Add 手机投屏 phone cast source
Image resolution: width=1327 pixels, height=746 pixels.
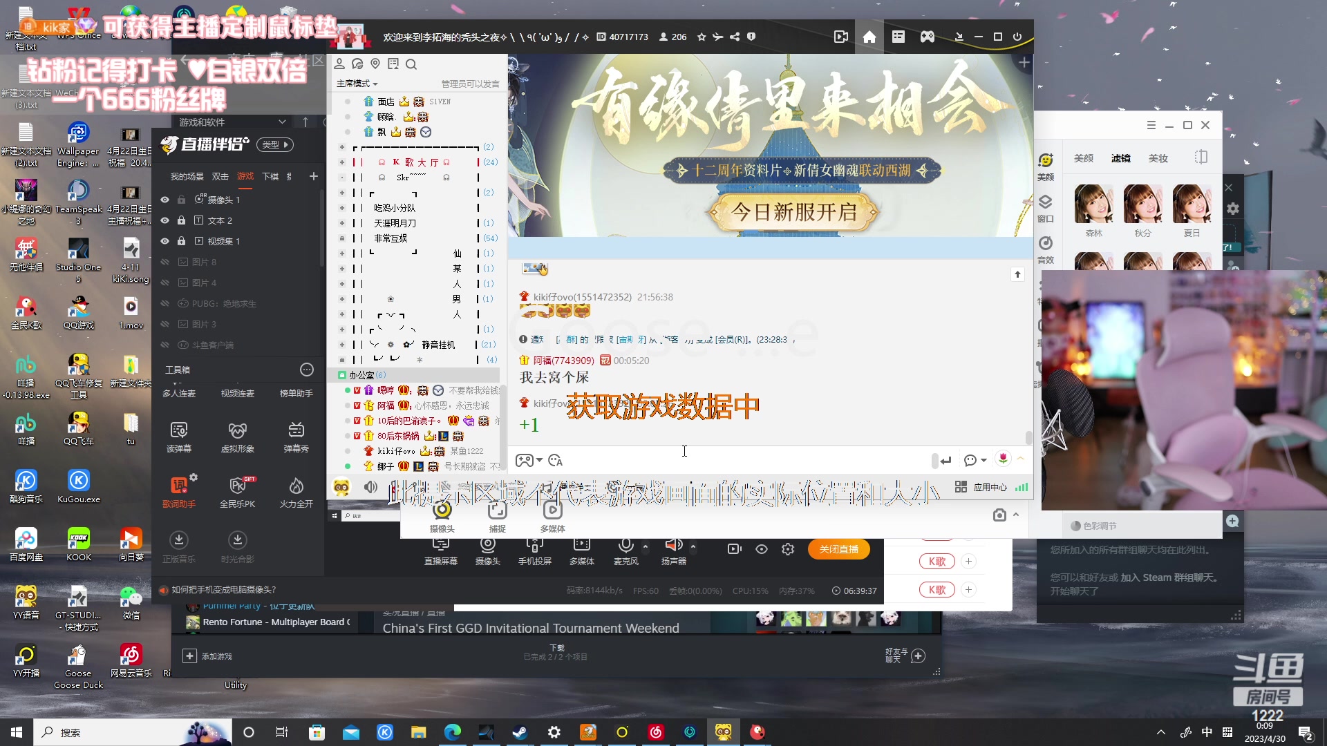[535, 551]
